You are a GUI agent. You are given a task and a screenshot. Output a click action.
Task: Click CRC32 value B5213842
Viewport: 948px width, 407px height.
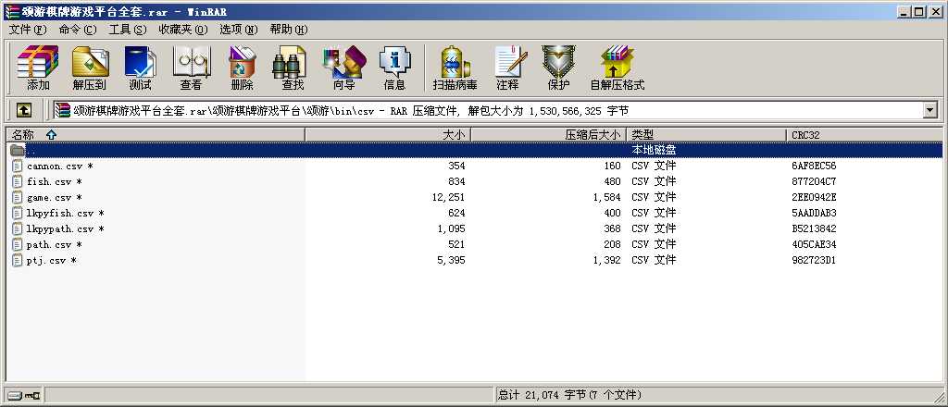tap(814, 228)
